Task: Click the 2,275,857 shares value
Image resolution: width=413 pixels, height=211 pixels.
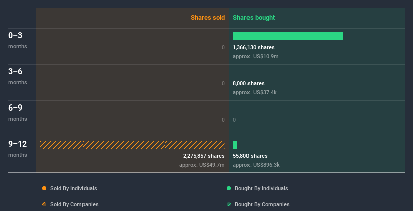Action: [203, 156]
